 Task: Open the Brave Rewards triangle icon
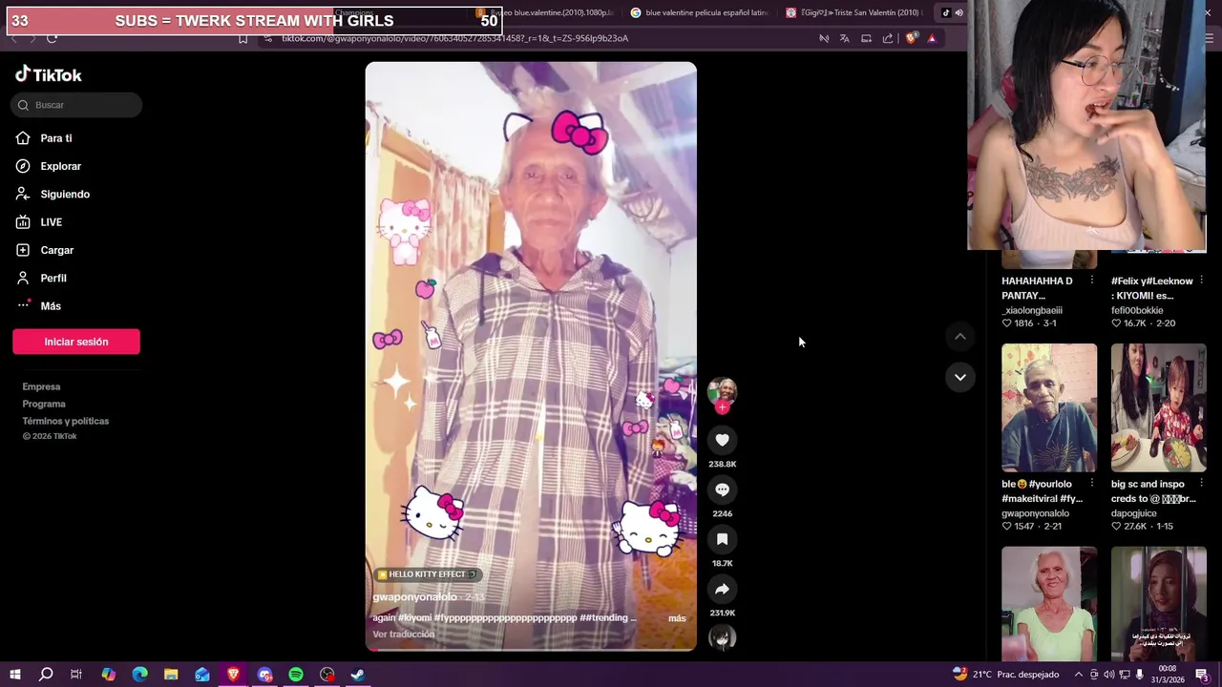coord(932,38)
